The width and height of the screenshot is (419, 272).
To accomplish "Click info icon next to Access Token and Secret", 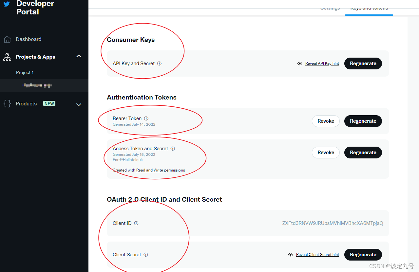I will 173,149.
